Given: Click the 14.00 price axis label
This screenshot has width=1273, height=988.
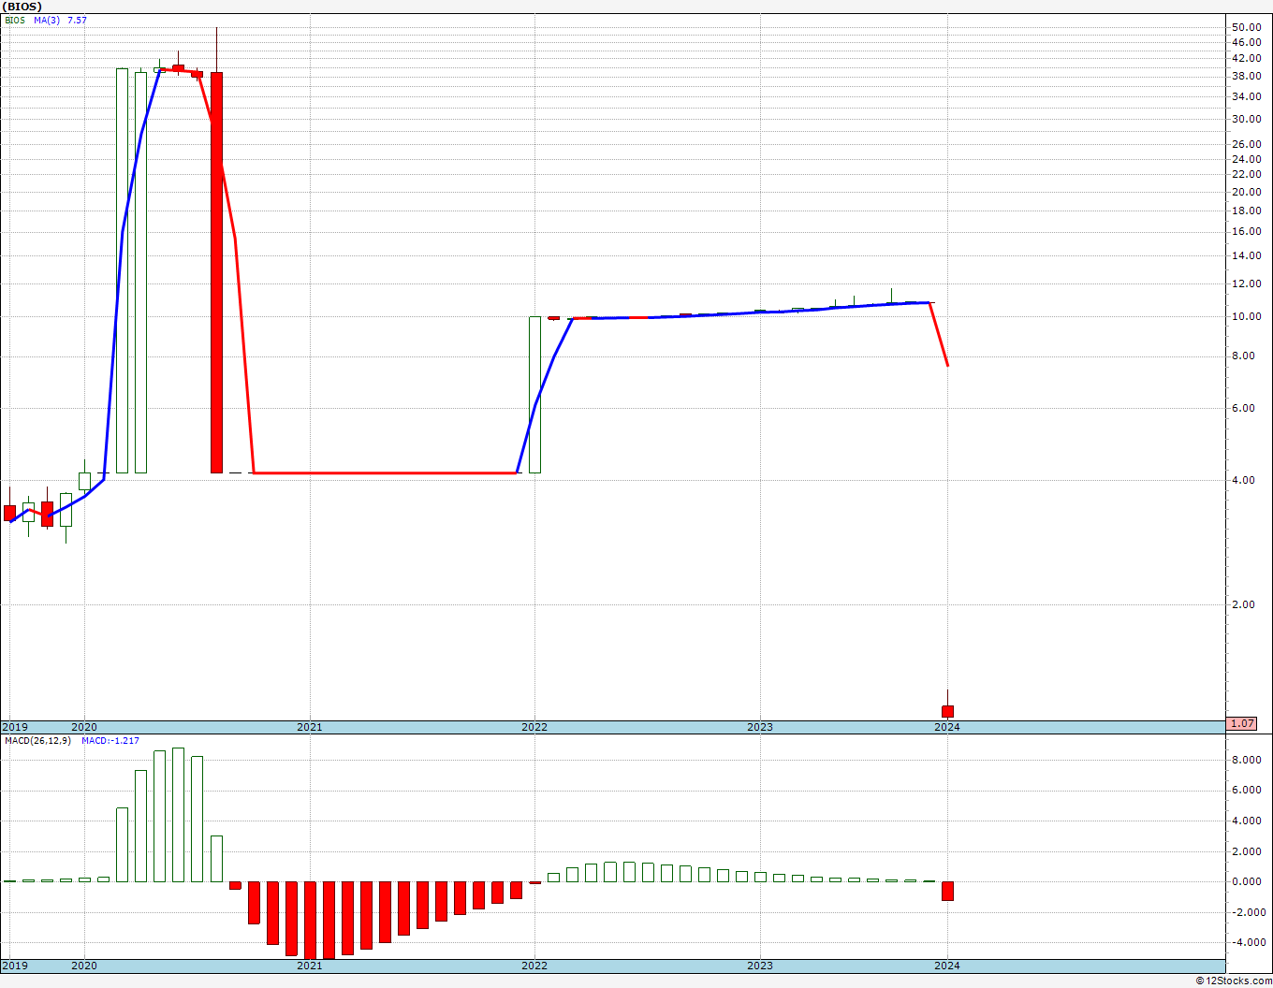Looking at the screenshot, I should pos(1246,255).
